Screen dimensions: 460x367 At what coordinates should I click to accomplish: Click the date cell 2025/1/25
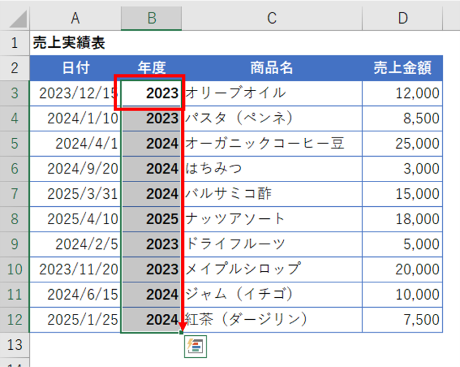[x=75, y=320]
